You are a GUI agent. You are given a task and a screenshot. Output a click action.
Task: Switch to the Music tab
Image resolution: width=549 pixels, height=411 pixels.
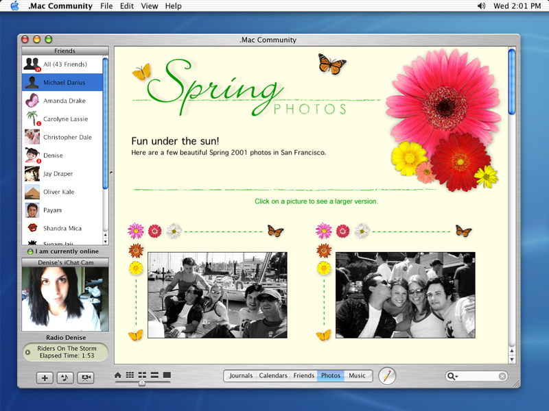(x=357, y=375)
